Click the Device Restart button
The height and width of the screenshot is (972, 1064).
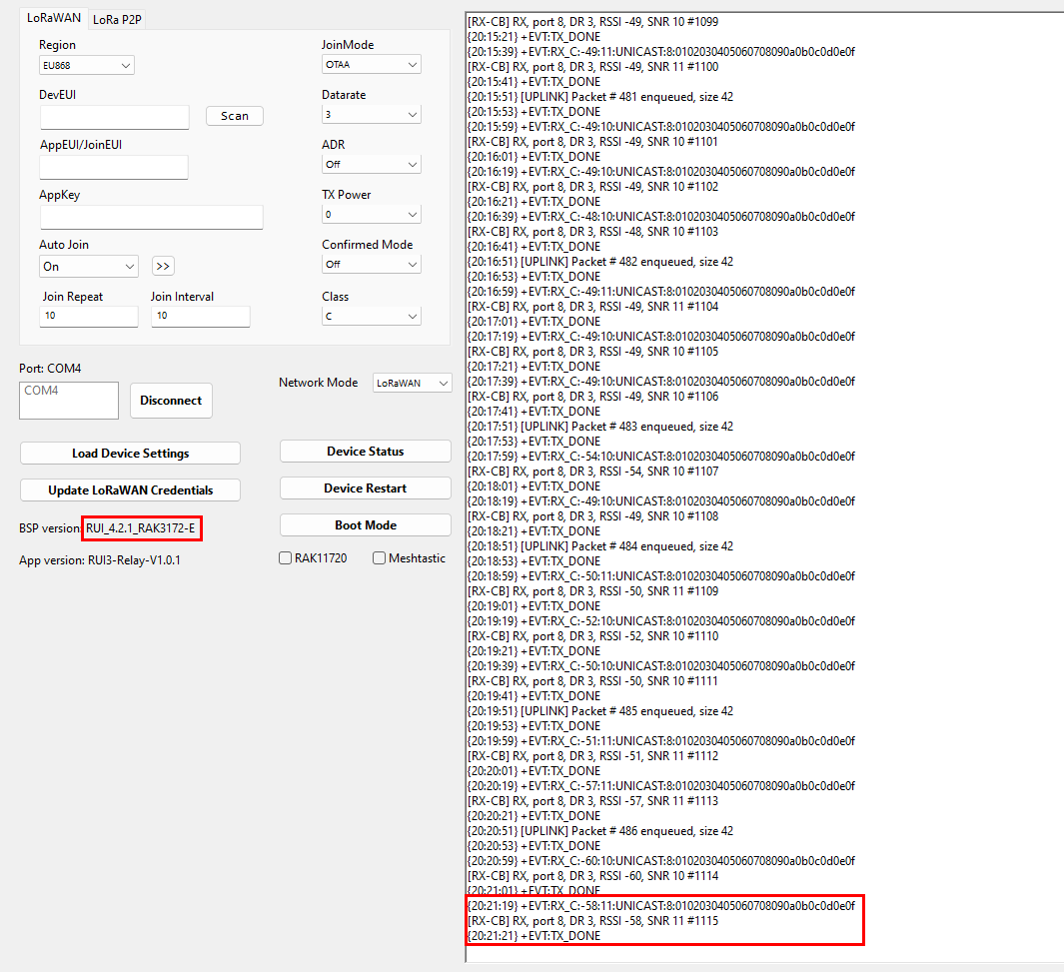click(x=365, y=488)
